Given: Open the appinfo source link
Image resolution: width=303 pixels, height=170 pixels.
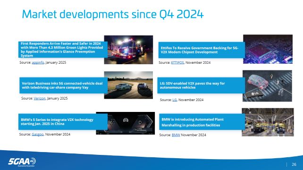Looking at the screenshot, I should coord(38,62).
